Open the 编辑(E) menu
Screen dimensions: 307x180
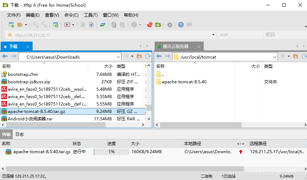click(33, 15)
